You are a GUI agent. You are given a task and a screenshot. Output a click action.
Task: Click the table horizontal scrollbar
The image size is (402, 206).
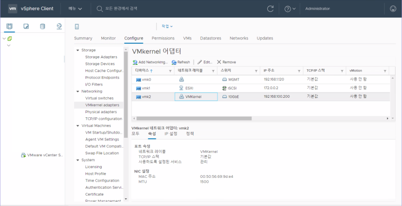coord(194,118)
